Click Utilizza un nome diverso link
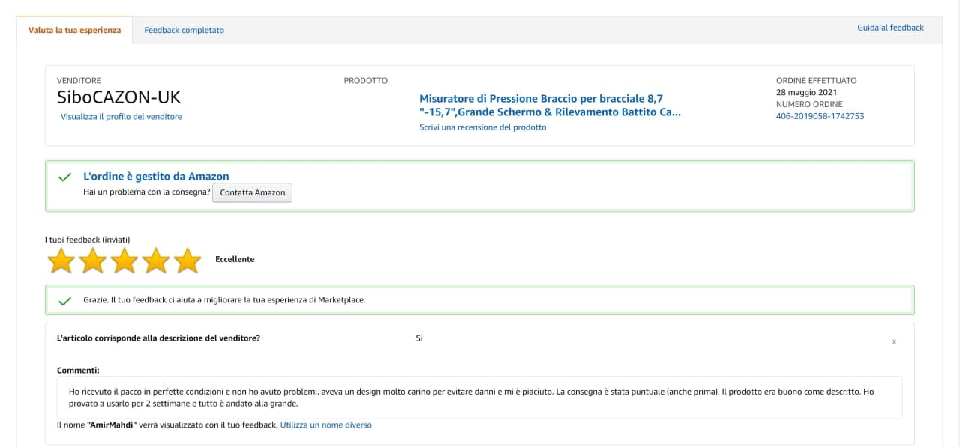 [325, 425]
